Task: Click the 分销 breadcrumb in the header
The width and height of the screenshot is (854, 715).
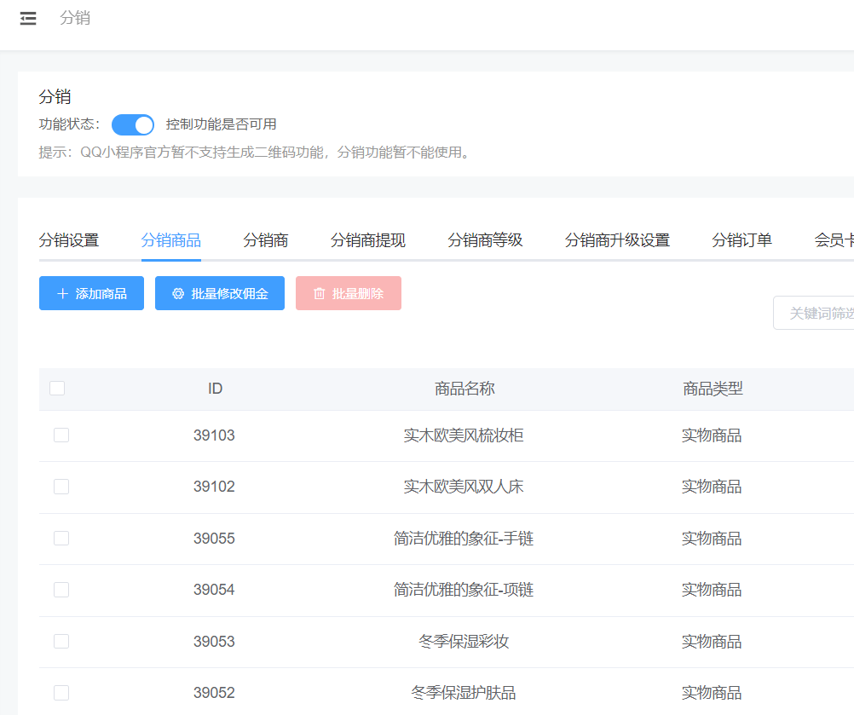Action: click(x=75, y=18)
